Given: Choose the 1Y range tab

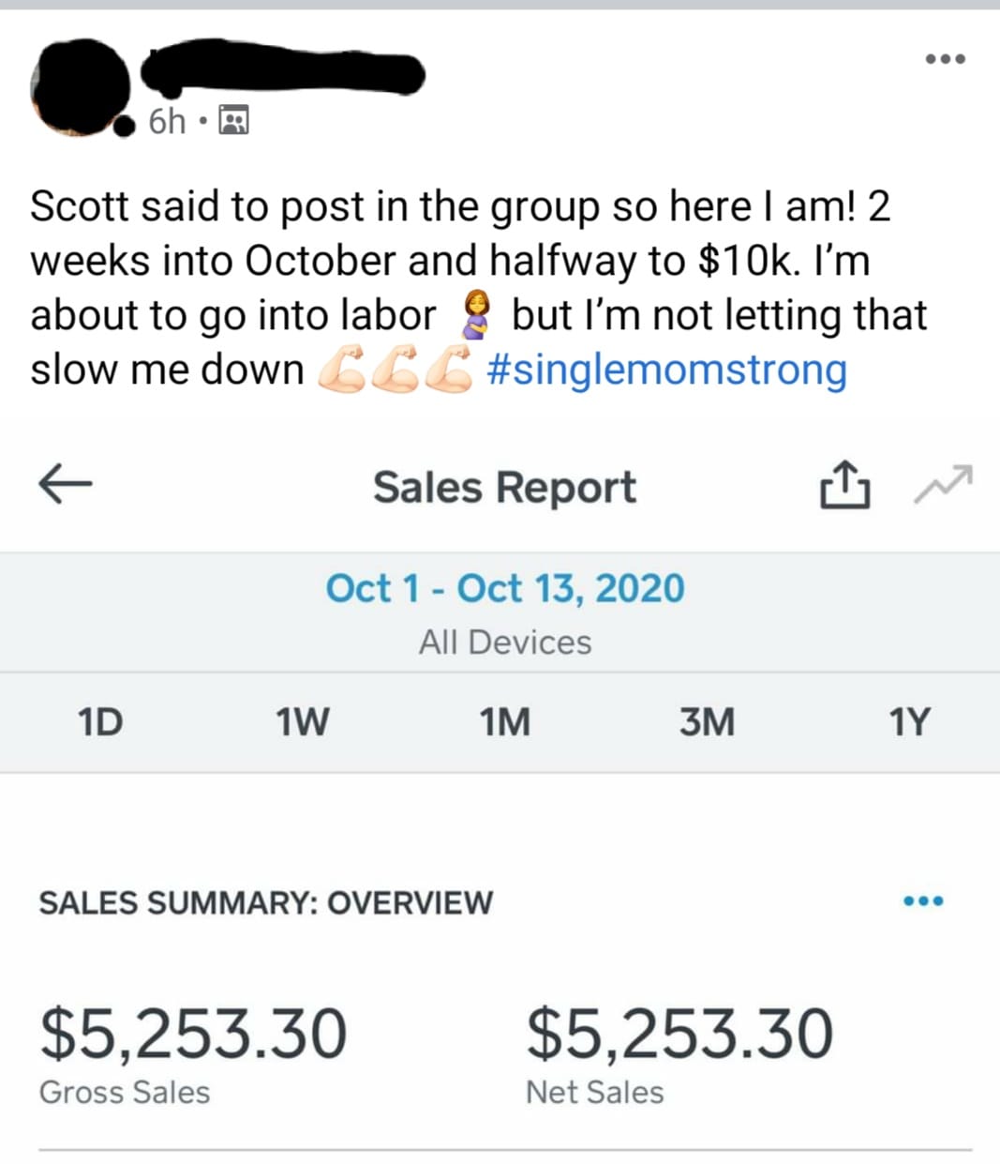Looking at the screenshot, I should coord(909,722).
